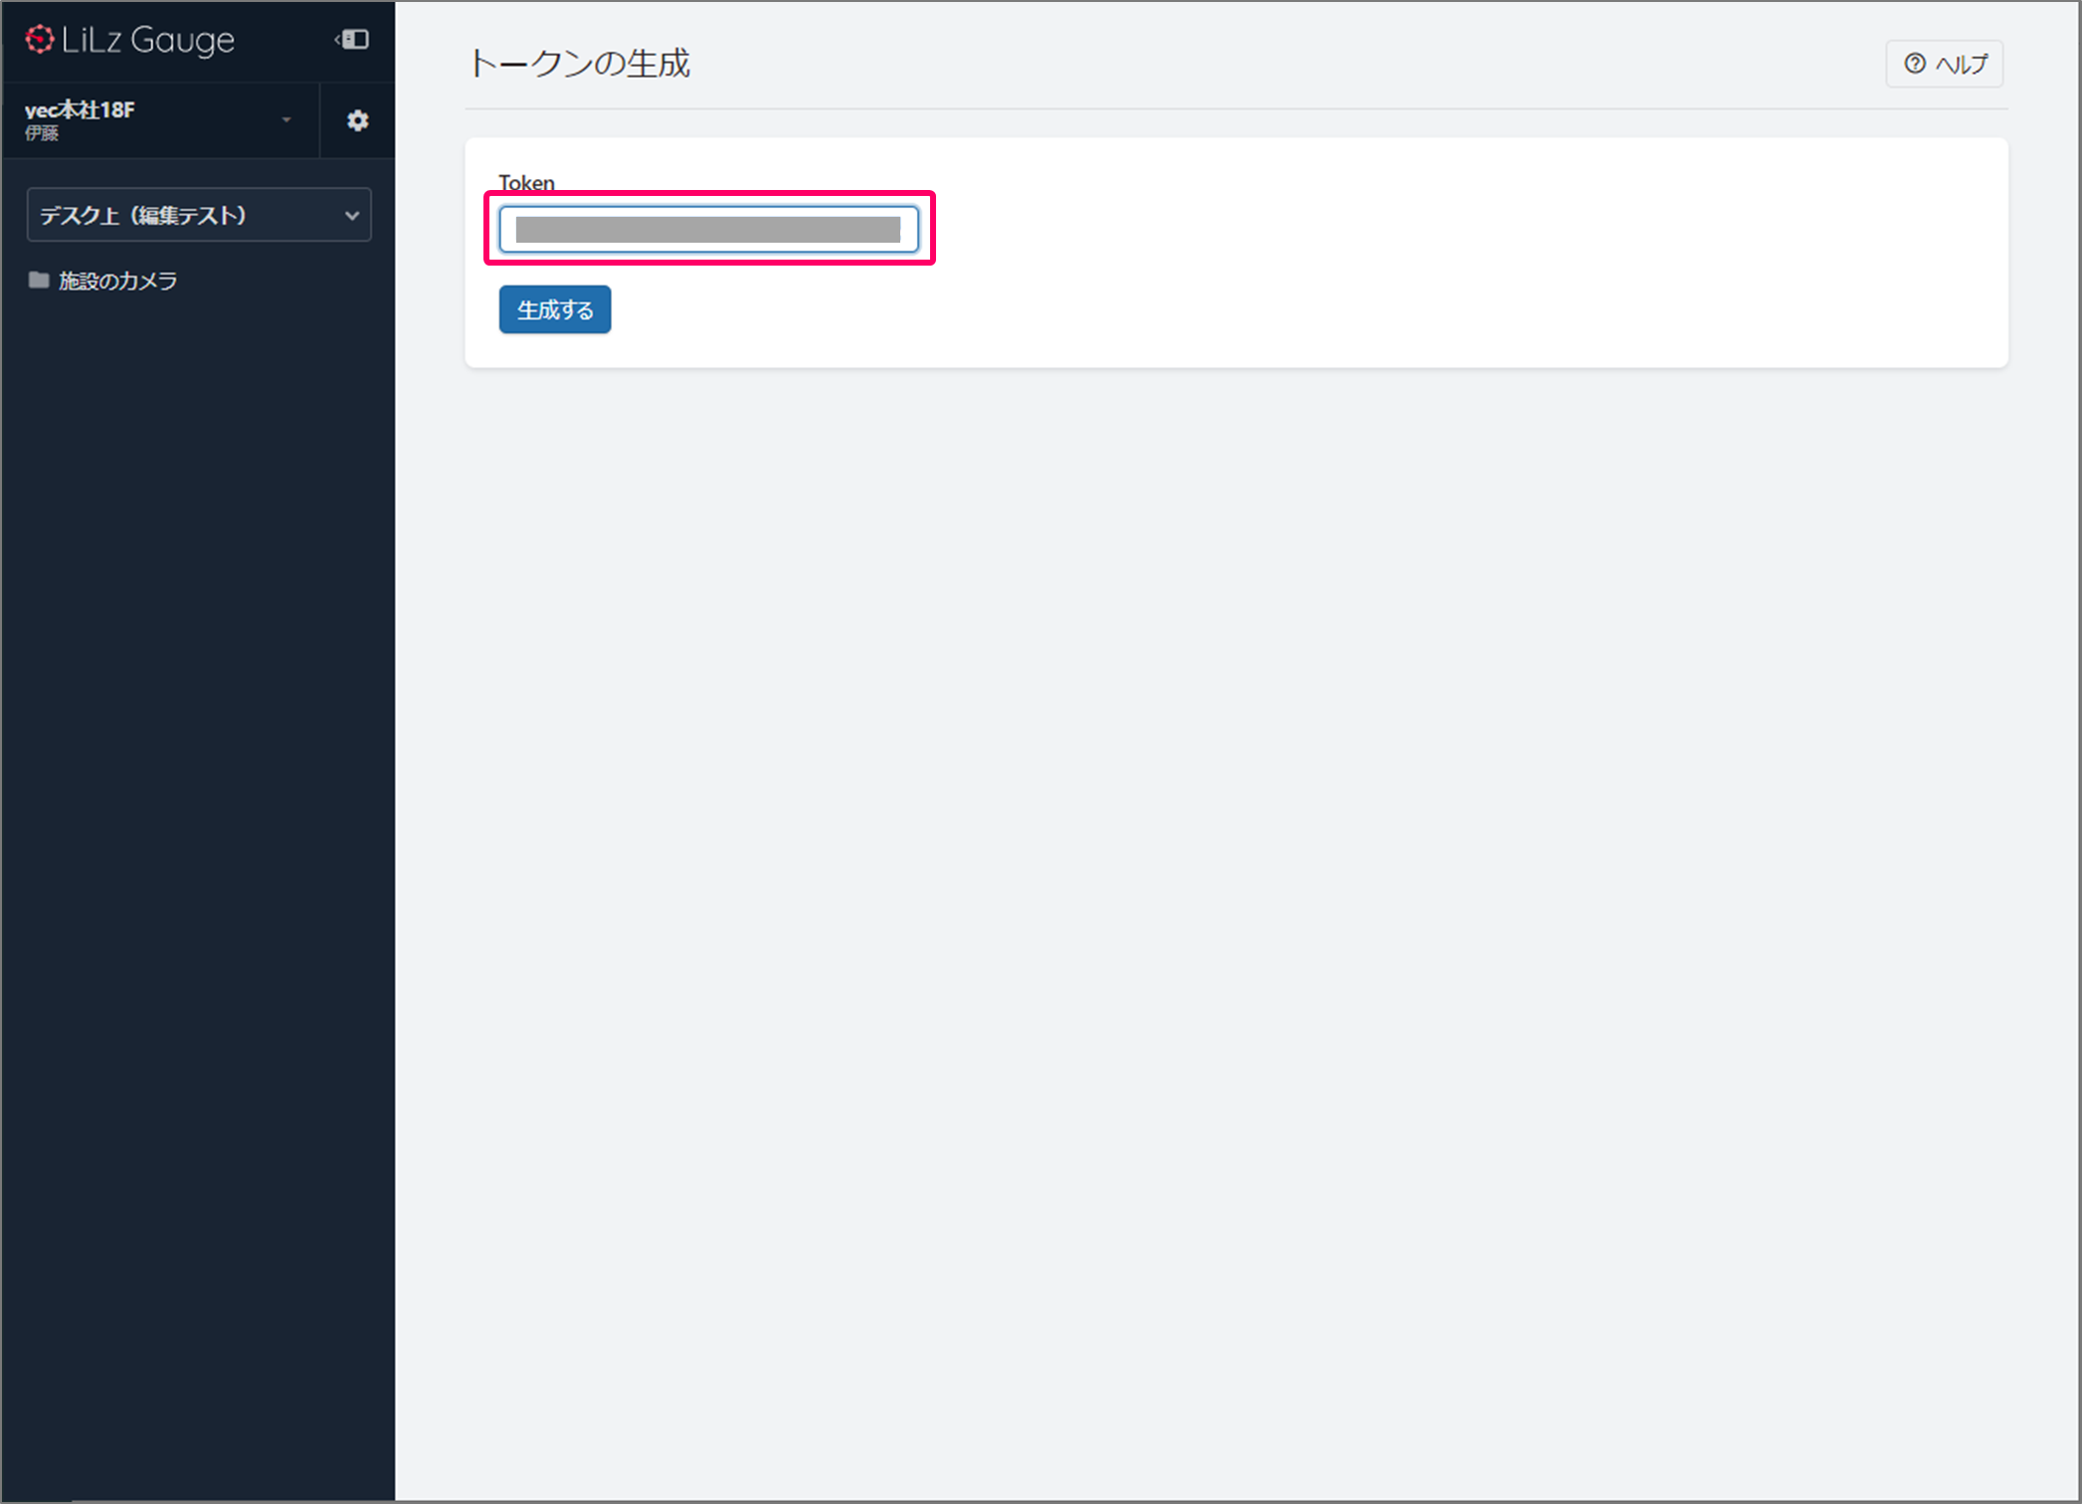Open settings via the gear icon
Screen dimensions: 2082x1504
[x=357, y=120]
